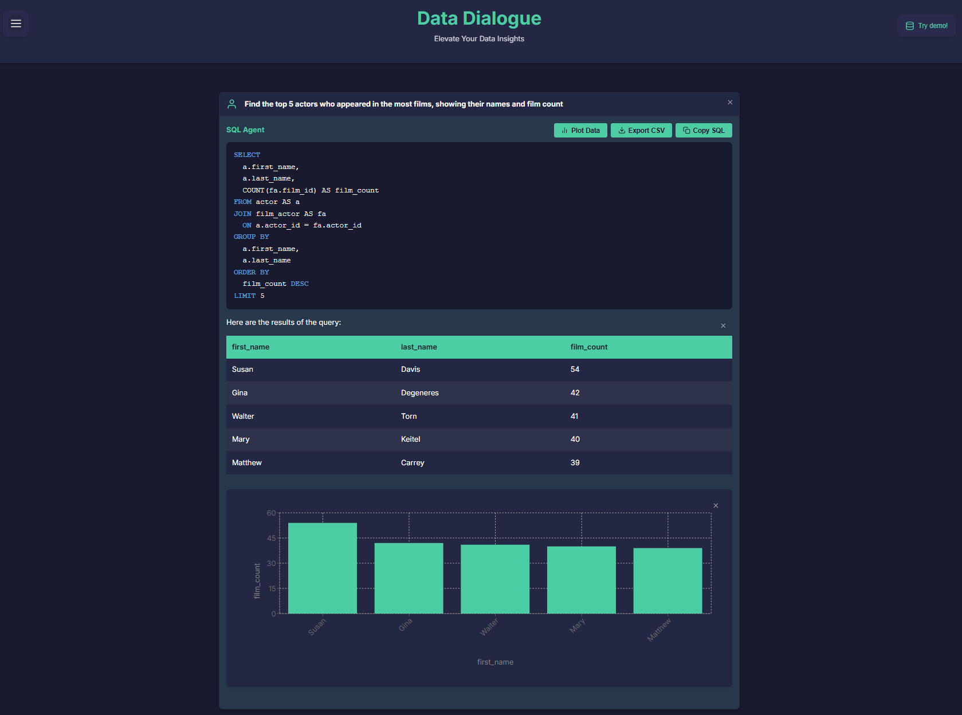
Task: Click the 'Here are the results' text
Action: [284, 323]
